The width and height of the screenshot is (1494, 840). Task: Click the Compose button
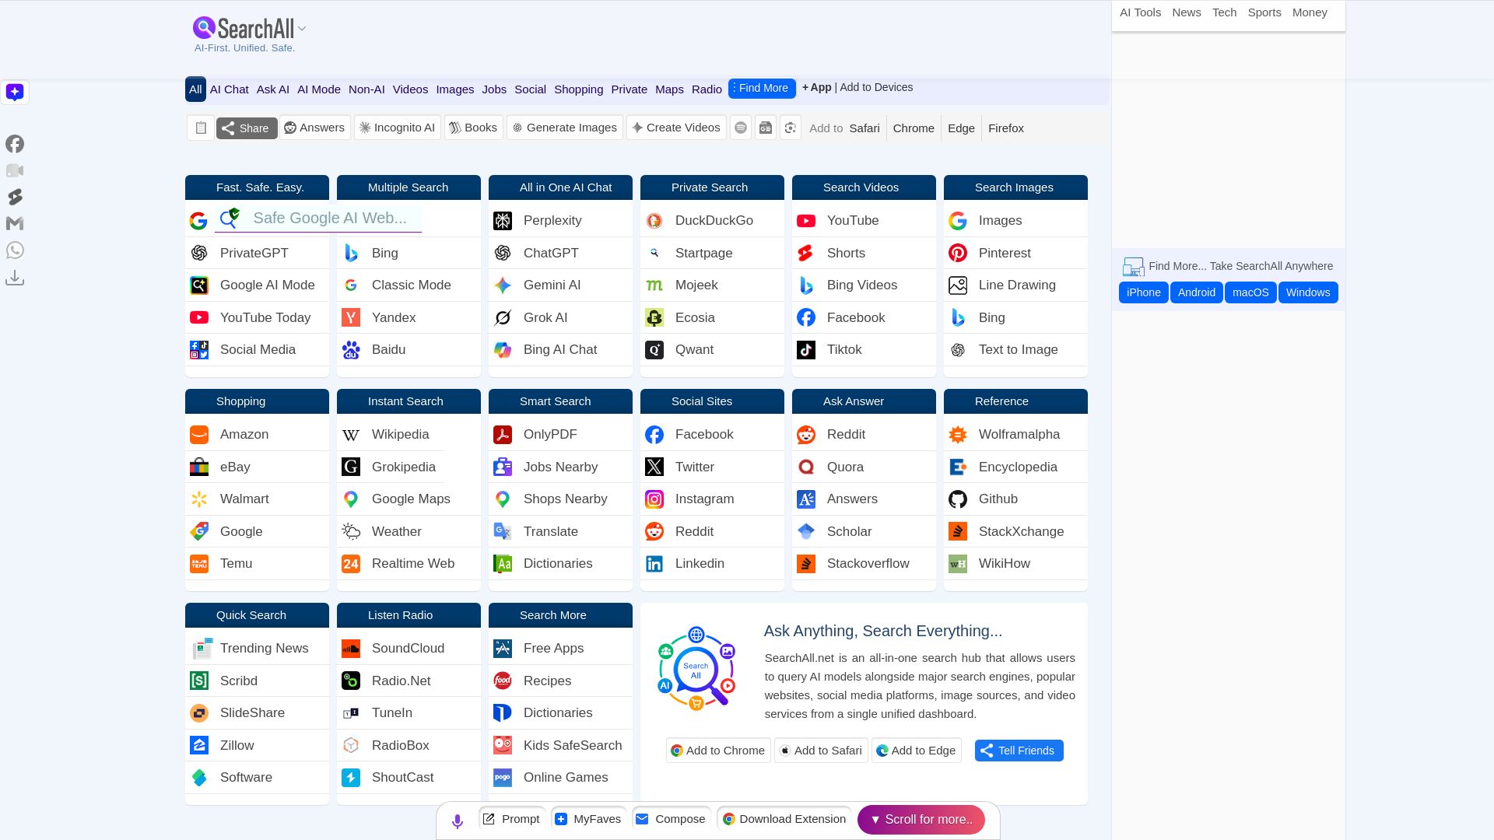click(671, 819)
